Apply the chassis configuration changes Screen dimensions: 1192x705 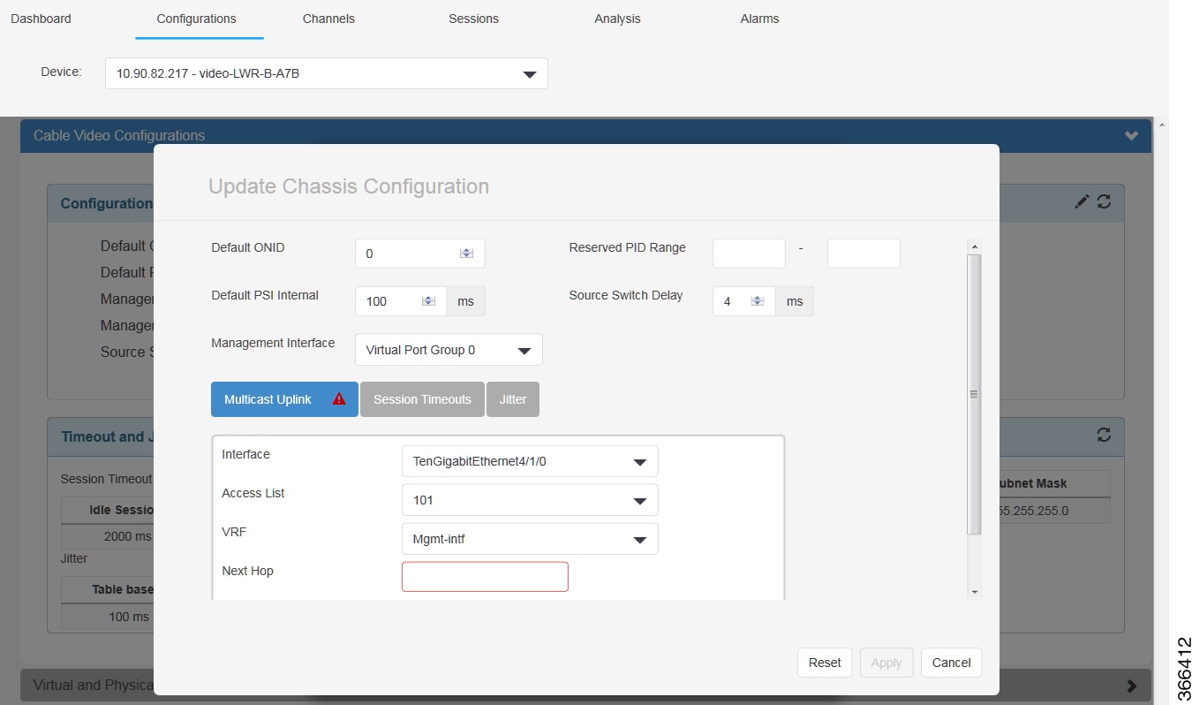pos(886,663)
